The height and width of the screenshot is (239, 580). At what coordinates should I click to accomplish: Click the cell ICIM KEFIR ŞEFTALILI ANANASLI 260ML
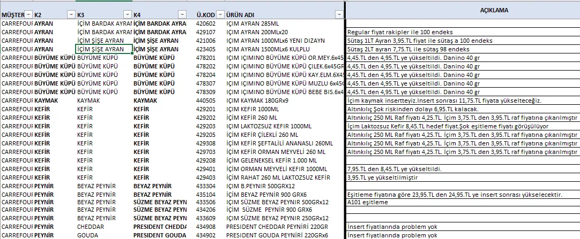(280, 143)
